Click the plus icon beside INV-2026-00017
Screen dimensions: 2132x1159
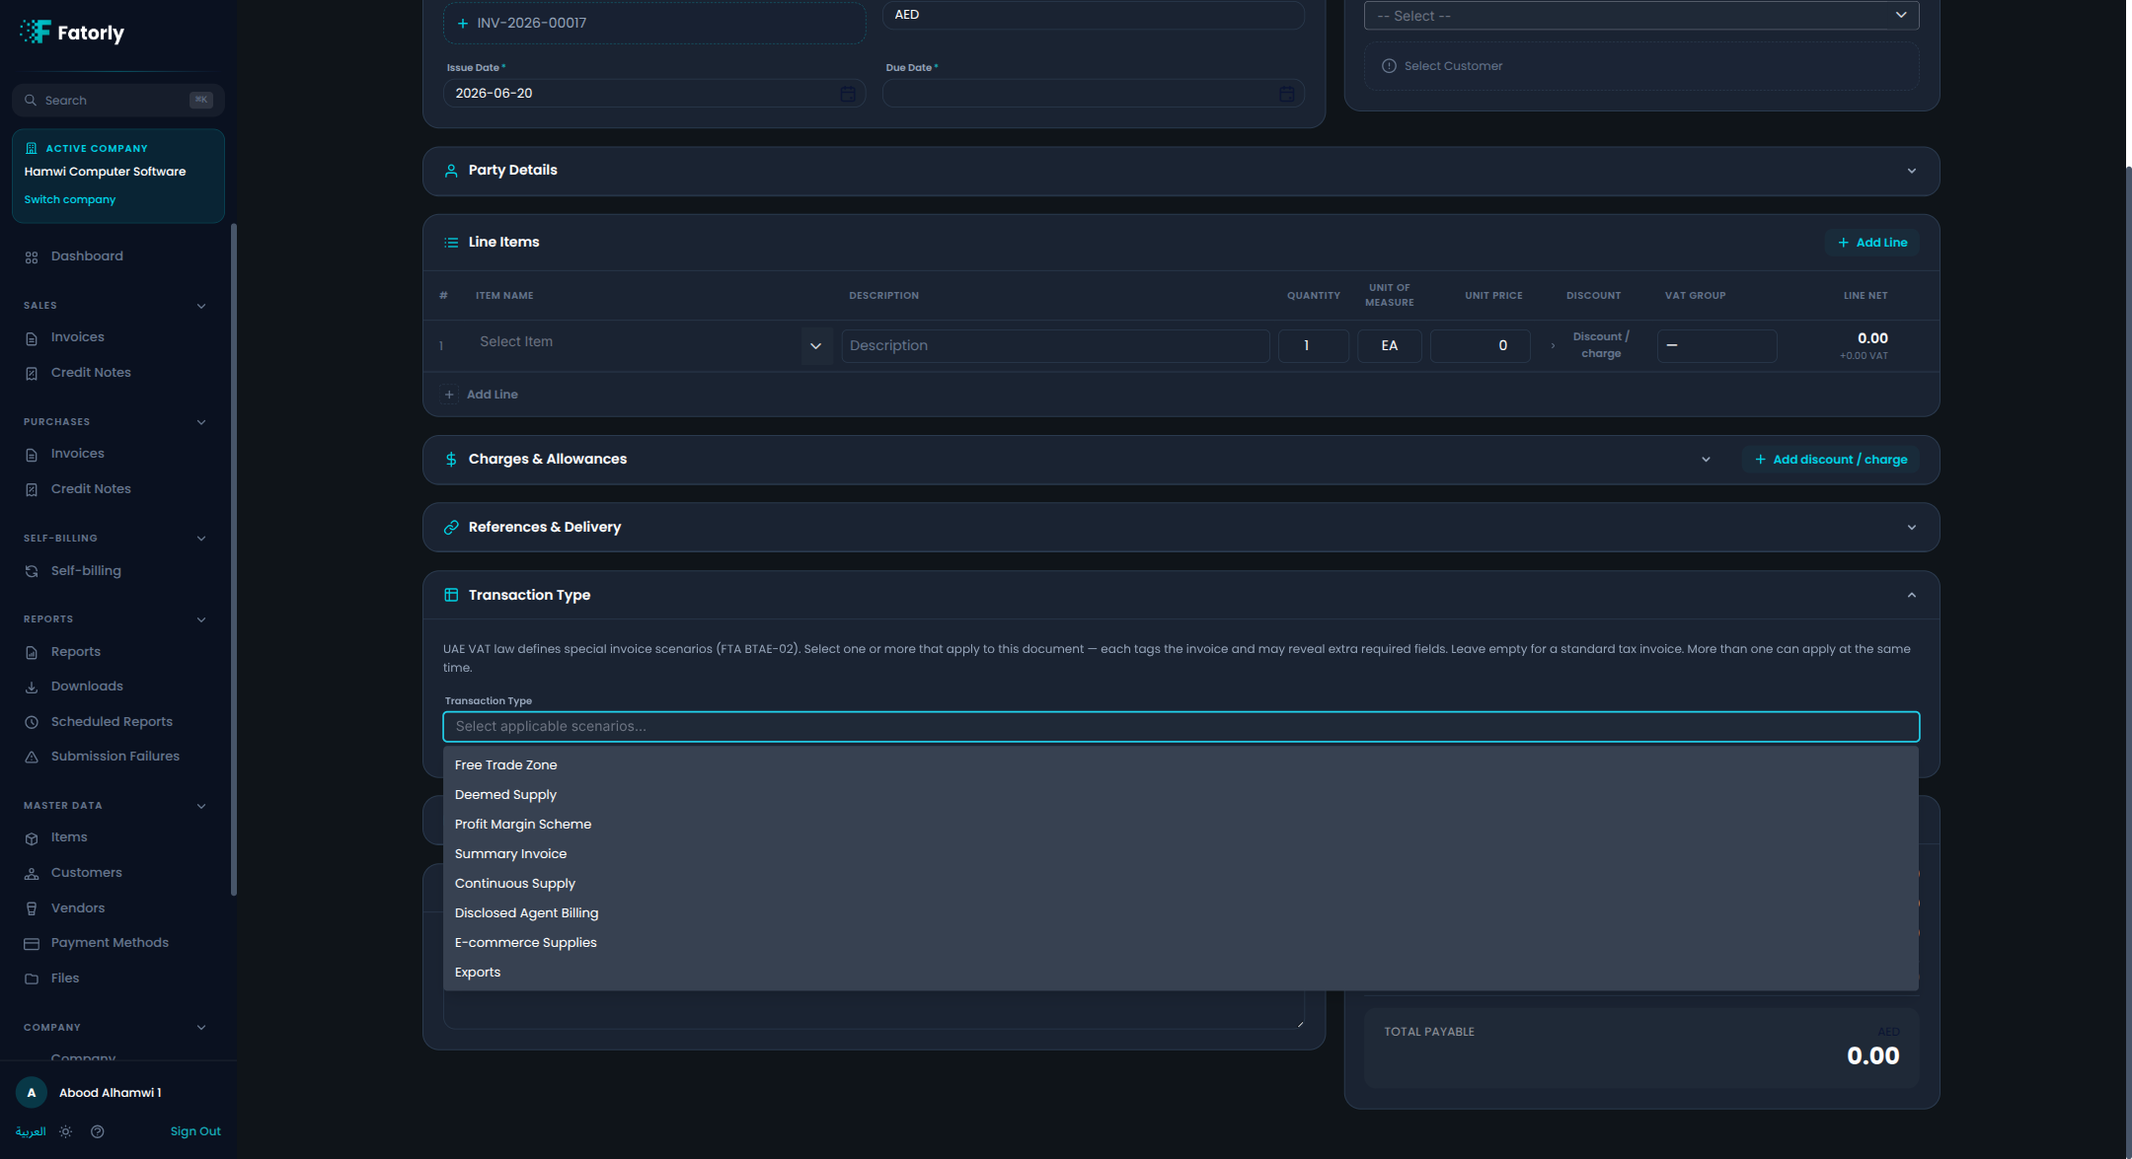(462, 23)
